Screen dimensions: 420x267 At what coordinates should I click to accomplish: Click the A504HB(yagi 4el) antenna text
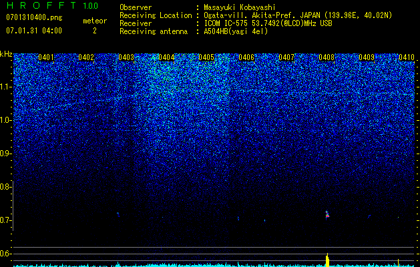(236, 31)
